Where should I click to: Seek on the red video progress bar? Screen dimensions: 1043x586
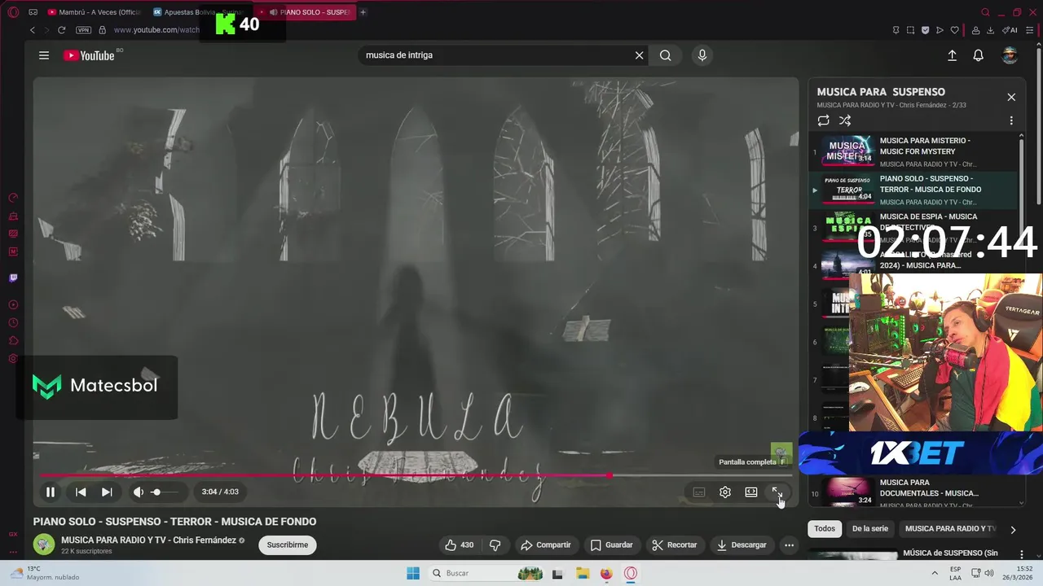[416, 475]
